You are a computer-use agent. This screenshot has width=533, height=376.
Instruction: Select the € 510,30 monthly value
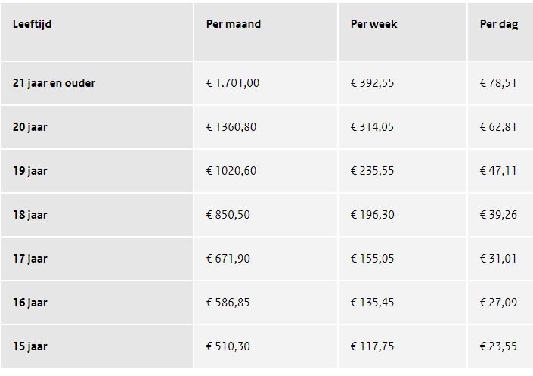coord(228,346)
